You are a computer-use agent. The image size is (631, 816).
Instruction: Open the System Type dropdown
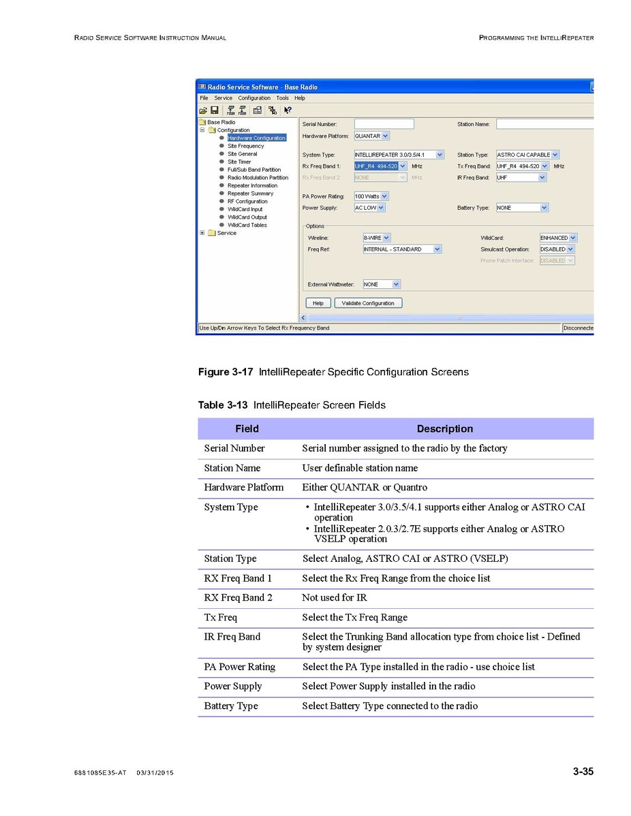click(x=440, y=155)
